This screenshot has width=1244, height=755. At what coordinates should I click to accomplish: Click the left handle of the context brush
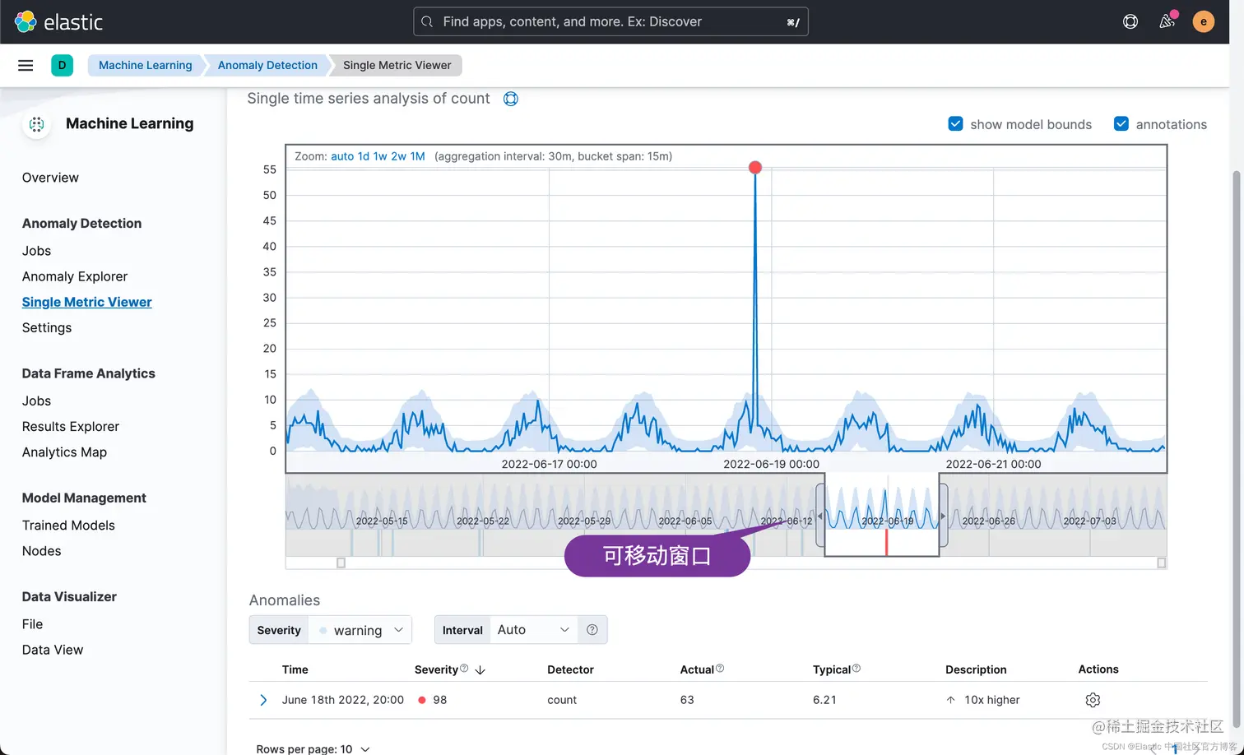click(819, 516)
